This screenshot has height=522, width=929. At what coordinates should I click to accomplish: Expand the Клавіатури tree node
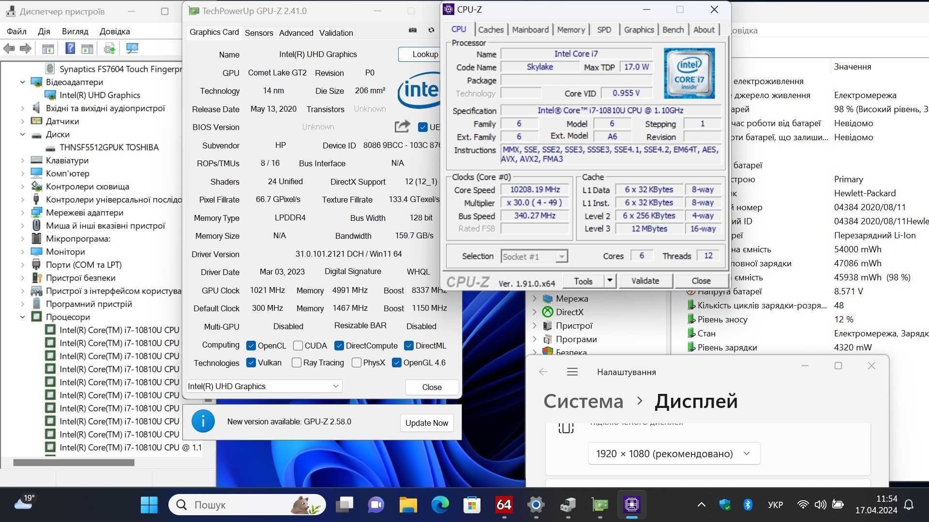pyautogui.click(x=22, y=160)
